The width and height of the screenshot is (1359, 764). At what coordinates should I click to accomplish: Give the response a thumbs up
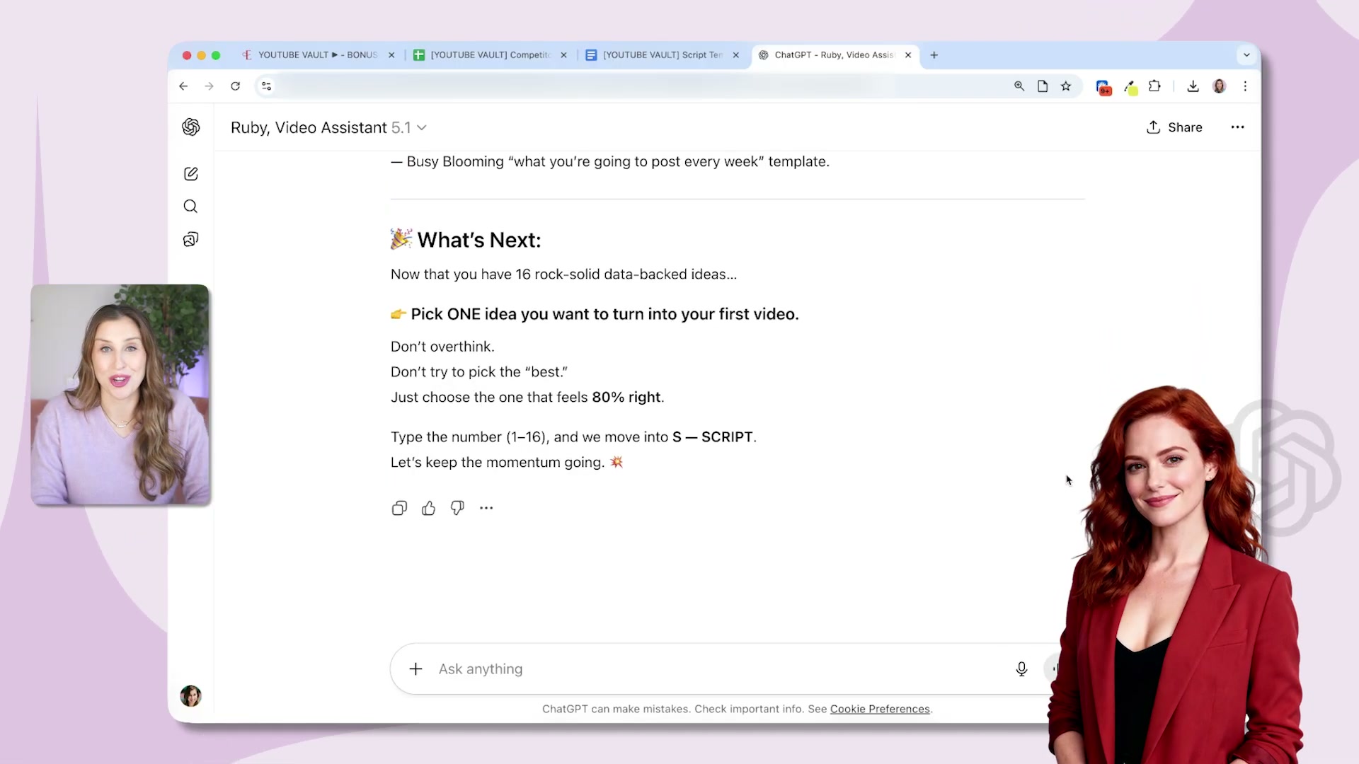pos(428,508)
